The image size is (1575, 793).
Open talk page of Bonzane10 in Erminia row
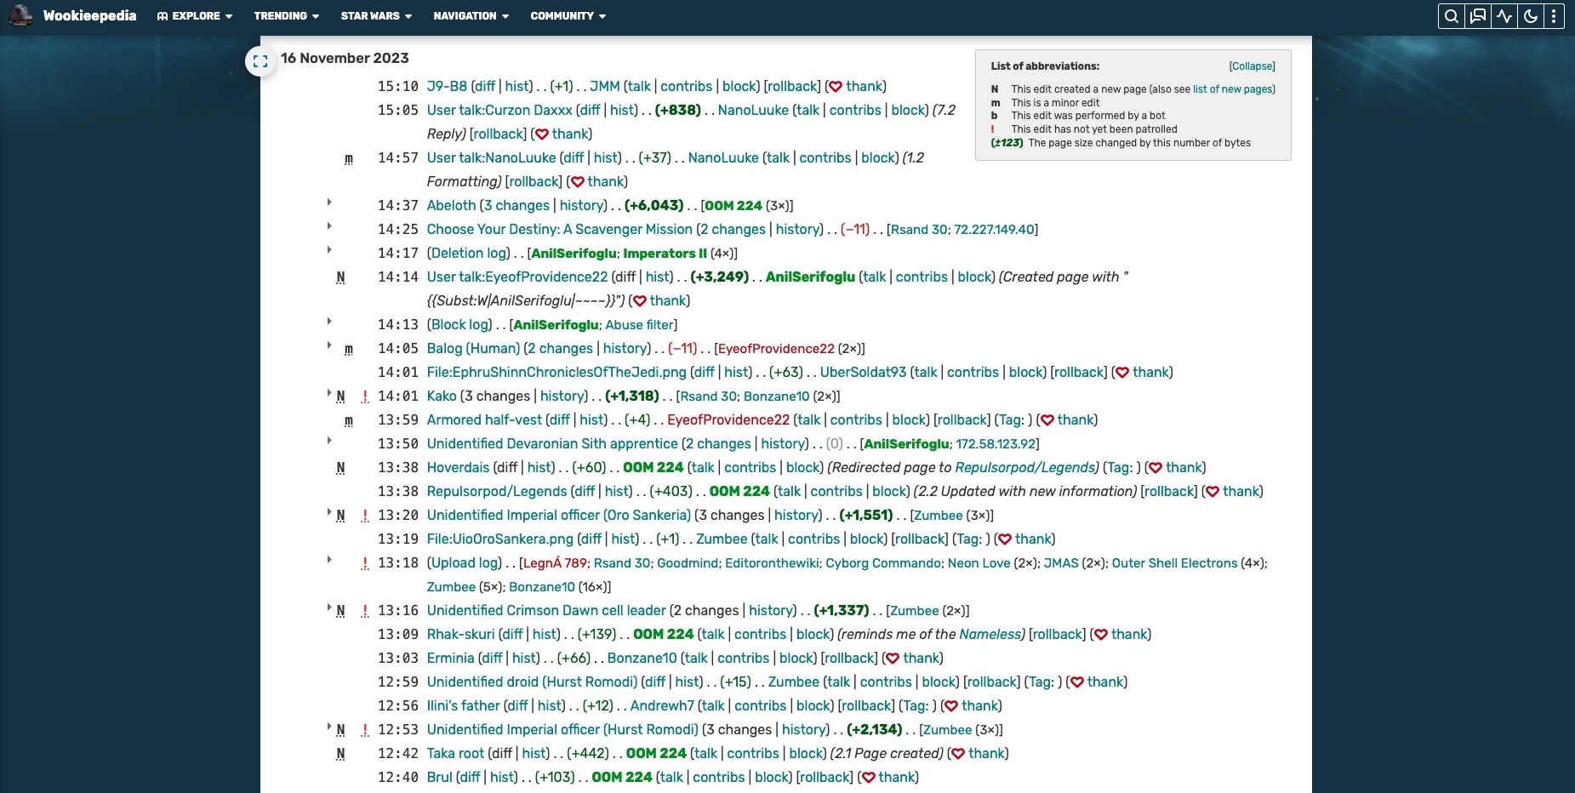[x=696, y=659]
